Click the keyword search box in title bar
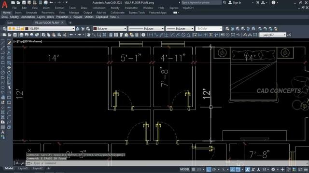Screen dimensions: 309x173 [x=201, y=2]
